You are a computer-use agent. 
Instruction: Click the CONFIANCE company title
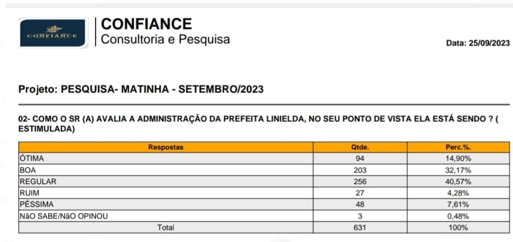pos(146,24)
